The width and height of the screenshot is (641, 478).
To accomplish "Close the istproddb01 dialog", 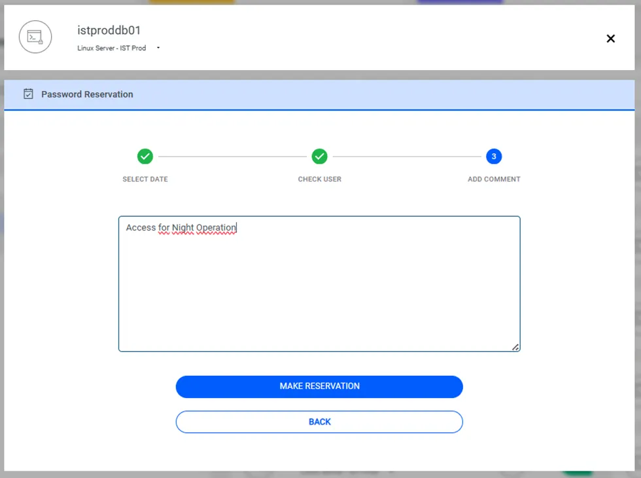I will 610,39.
